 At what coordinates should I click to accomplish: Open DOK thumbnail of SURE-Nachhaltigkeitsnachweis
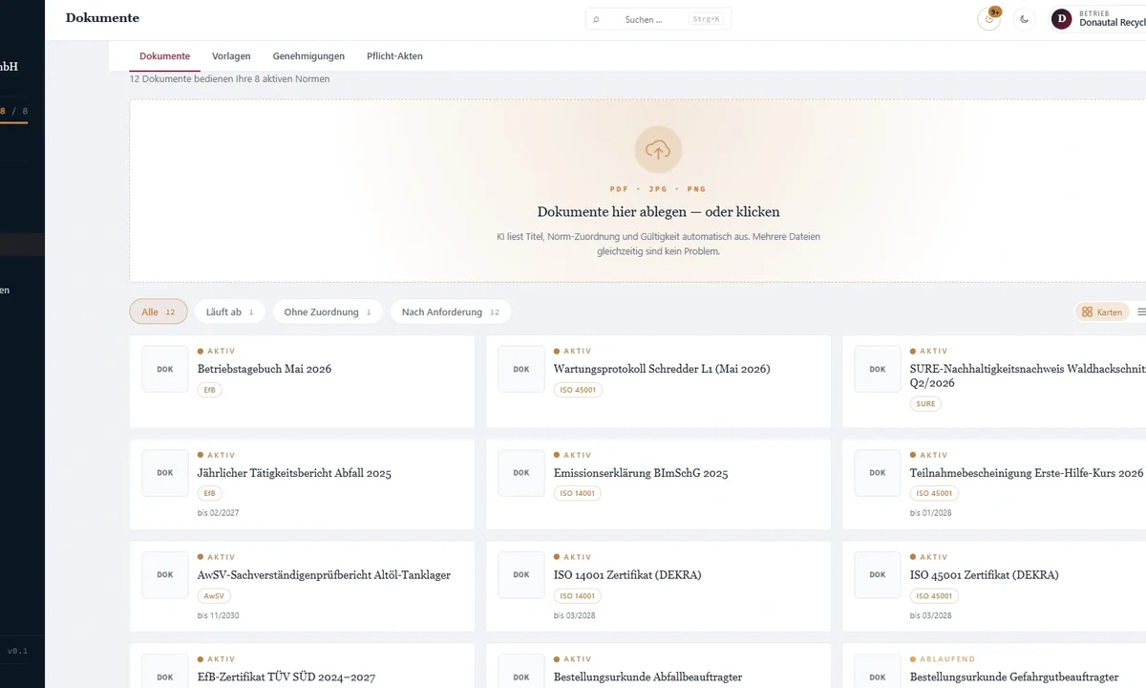point(878,369)
